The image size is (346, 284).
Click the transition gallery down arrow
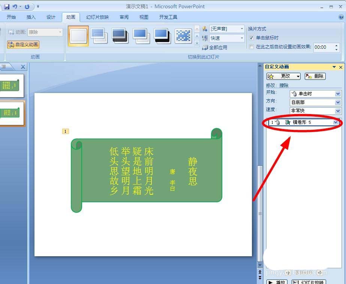click(x=197, y=36)
